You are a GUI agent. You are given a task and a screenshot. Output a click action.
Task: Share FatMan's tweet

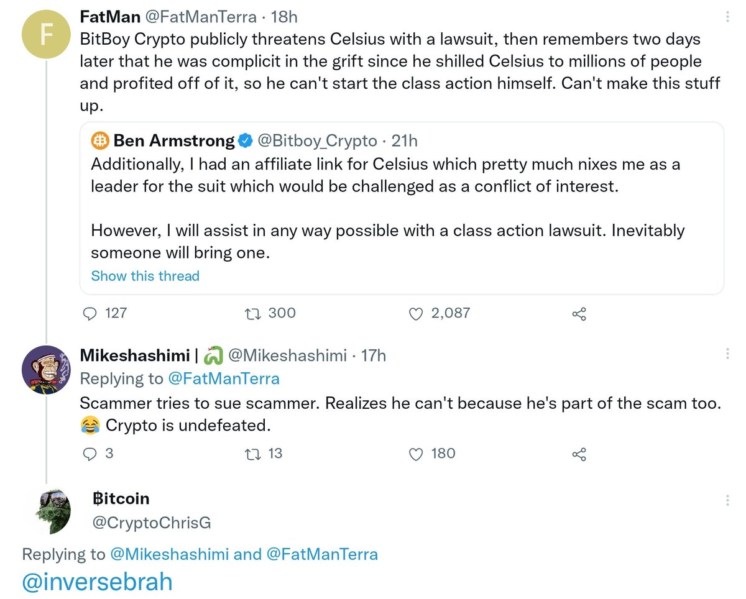coord(579,314)
